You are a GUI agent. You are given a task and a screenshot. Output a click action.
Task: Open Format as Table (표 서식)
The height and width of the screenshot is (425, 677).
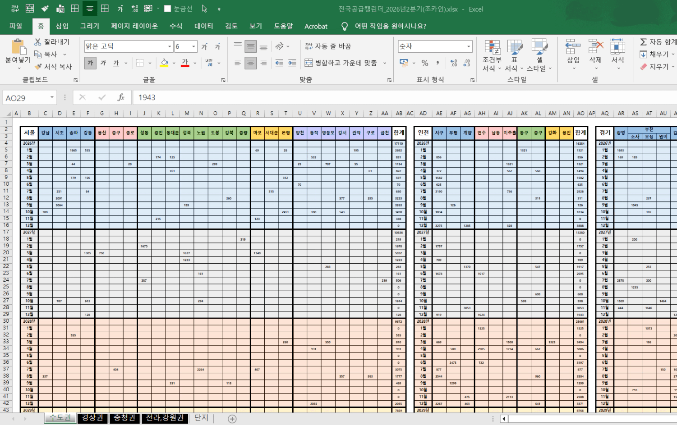click(x=514, y=55)
